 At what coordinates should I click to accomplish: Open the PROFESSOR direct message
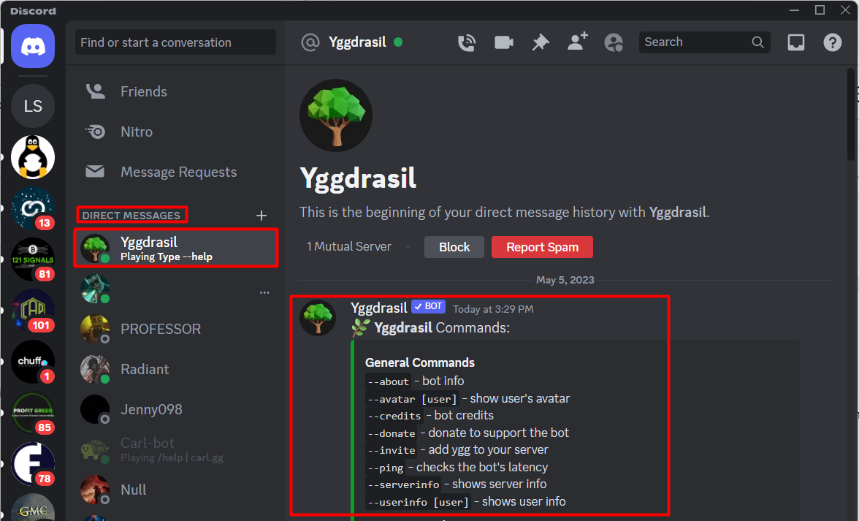coord(175,329)
